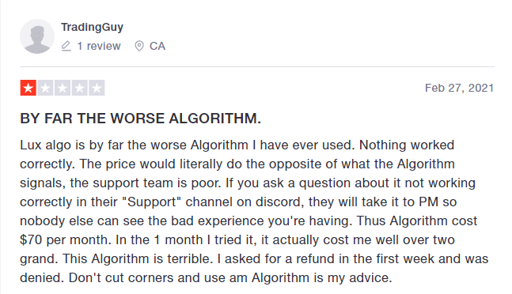Click the location pin icon
The image size is (512, 294).
tap(139, 46)
